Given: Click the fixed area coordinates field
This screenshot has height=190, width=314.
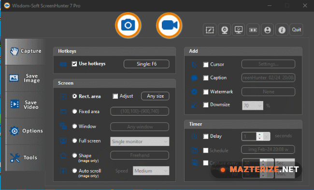Looking at the screenshot, I should (x=140, y=111).
